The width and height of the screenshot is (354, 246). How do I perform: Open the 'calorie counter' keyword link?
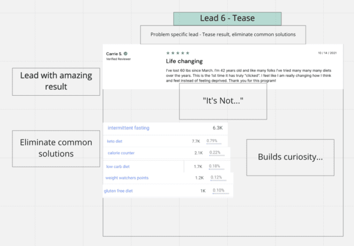121,153
